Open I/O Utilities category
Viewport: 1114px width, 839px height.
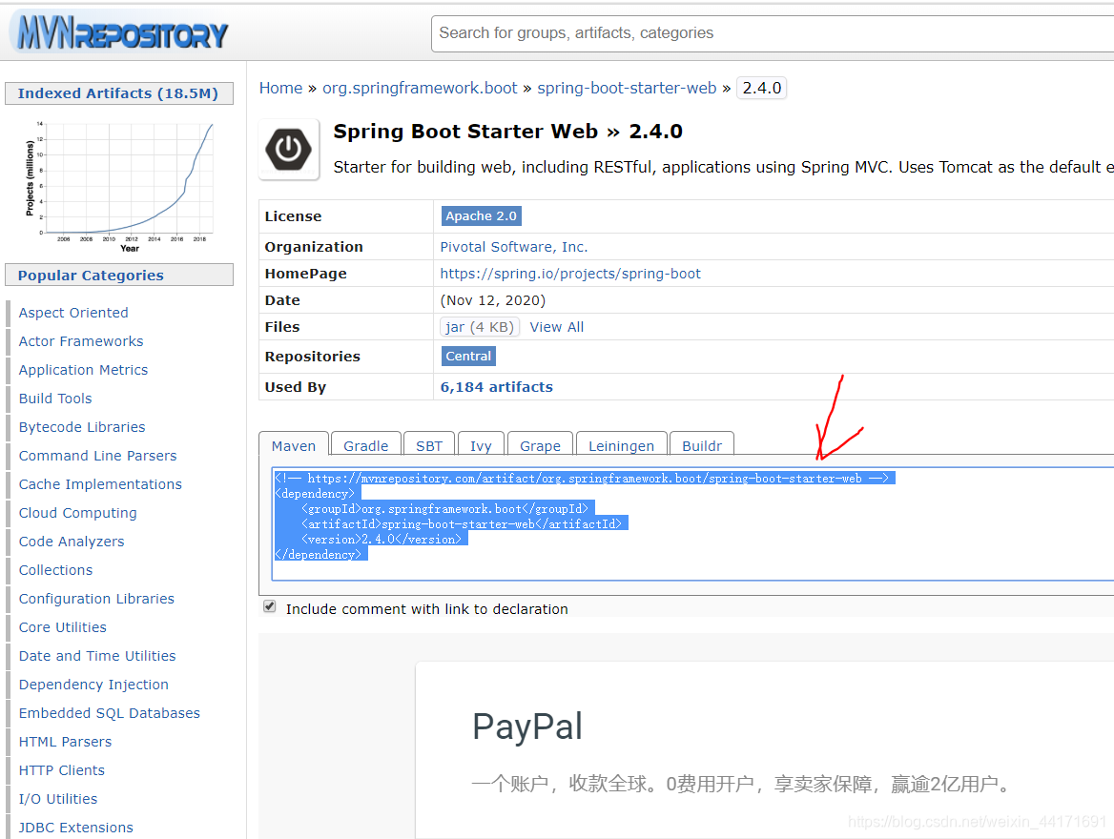(58, 799)
